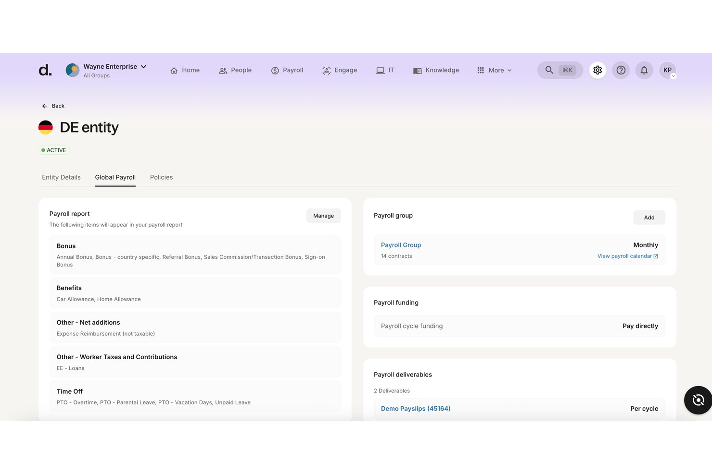The height and width of the screenshot is (474, 712).
Task: Open help via the question mark icon
Action: tap(621, 70)
